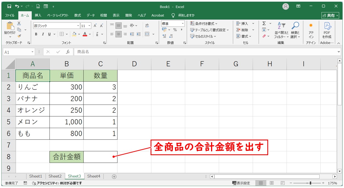Toggle align right
Viewport: 344px width, 188px height.
pos(125,34)
